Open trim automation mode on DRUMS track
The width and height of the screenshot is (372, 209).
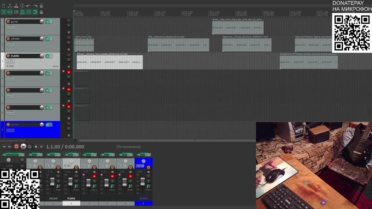[x=10, y=45]
